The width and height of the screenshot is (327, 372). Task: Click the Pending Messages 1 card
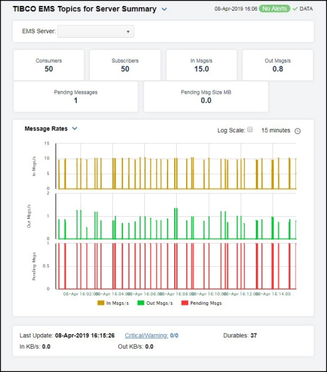tap(76, 96)
